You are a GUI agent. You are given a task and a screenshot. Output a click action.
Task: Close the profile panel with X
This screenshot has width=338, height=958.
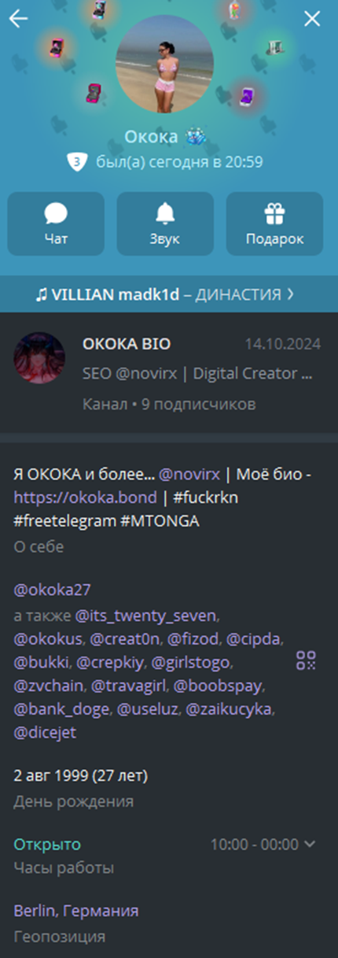[x=312, y=19]
